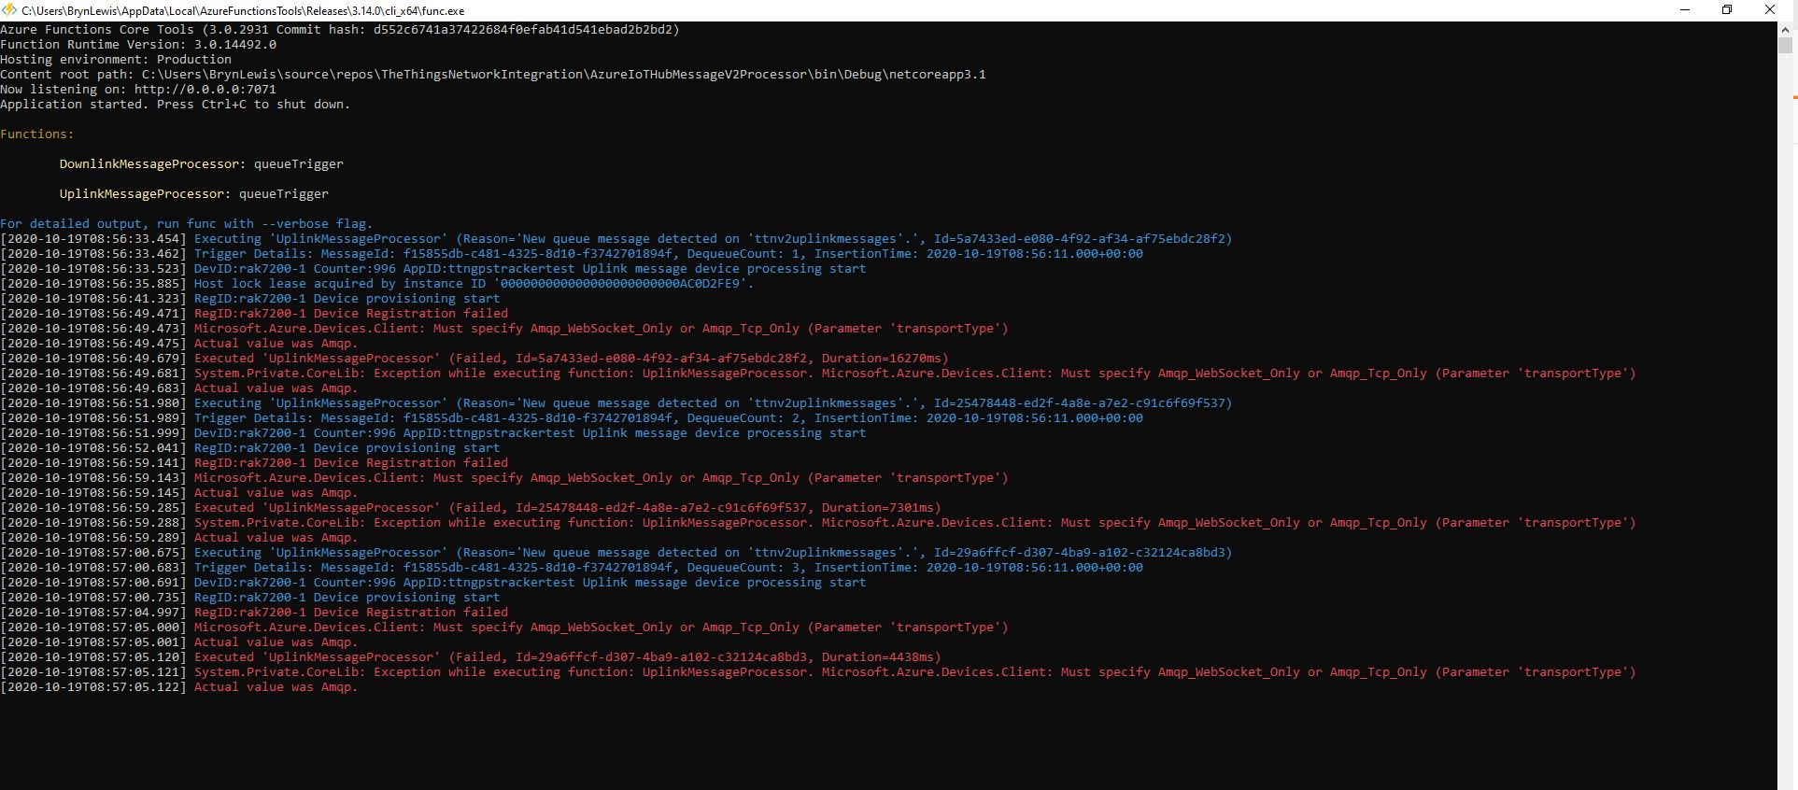Close the func.exe console window
This screenshot has width=1798, height=790.
tap(1769, 10)
